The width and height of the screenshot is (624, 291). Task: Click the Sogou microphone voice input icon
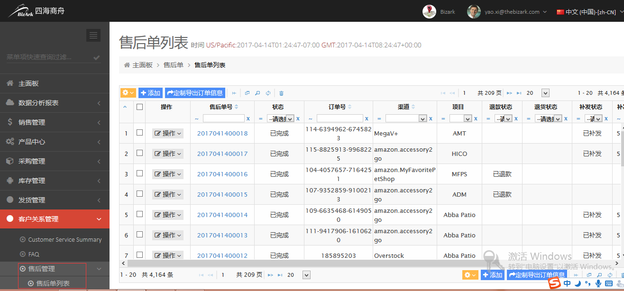pos(598,283)
